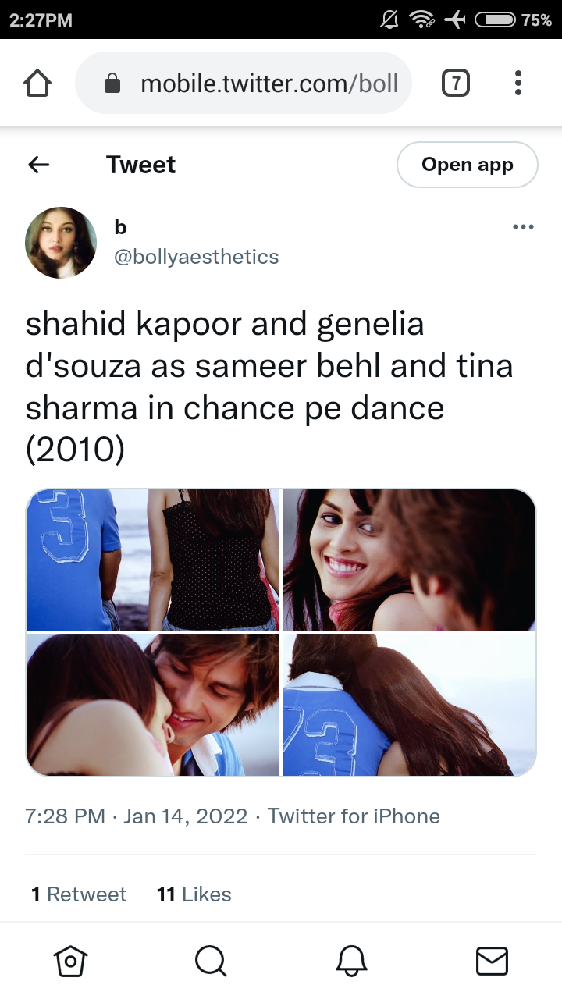562x999 pixels.
Task: View the list of 11 Likes
Action: coord(194,894)
